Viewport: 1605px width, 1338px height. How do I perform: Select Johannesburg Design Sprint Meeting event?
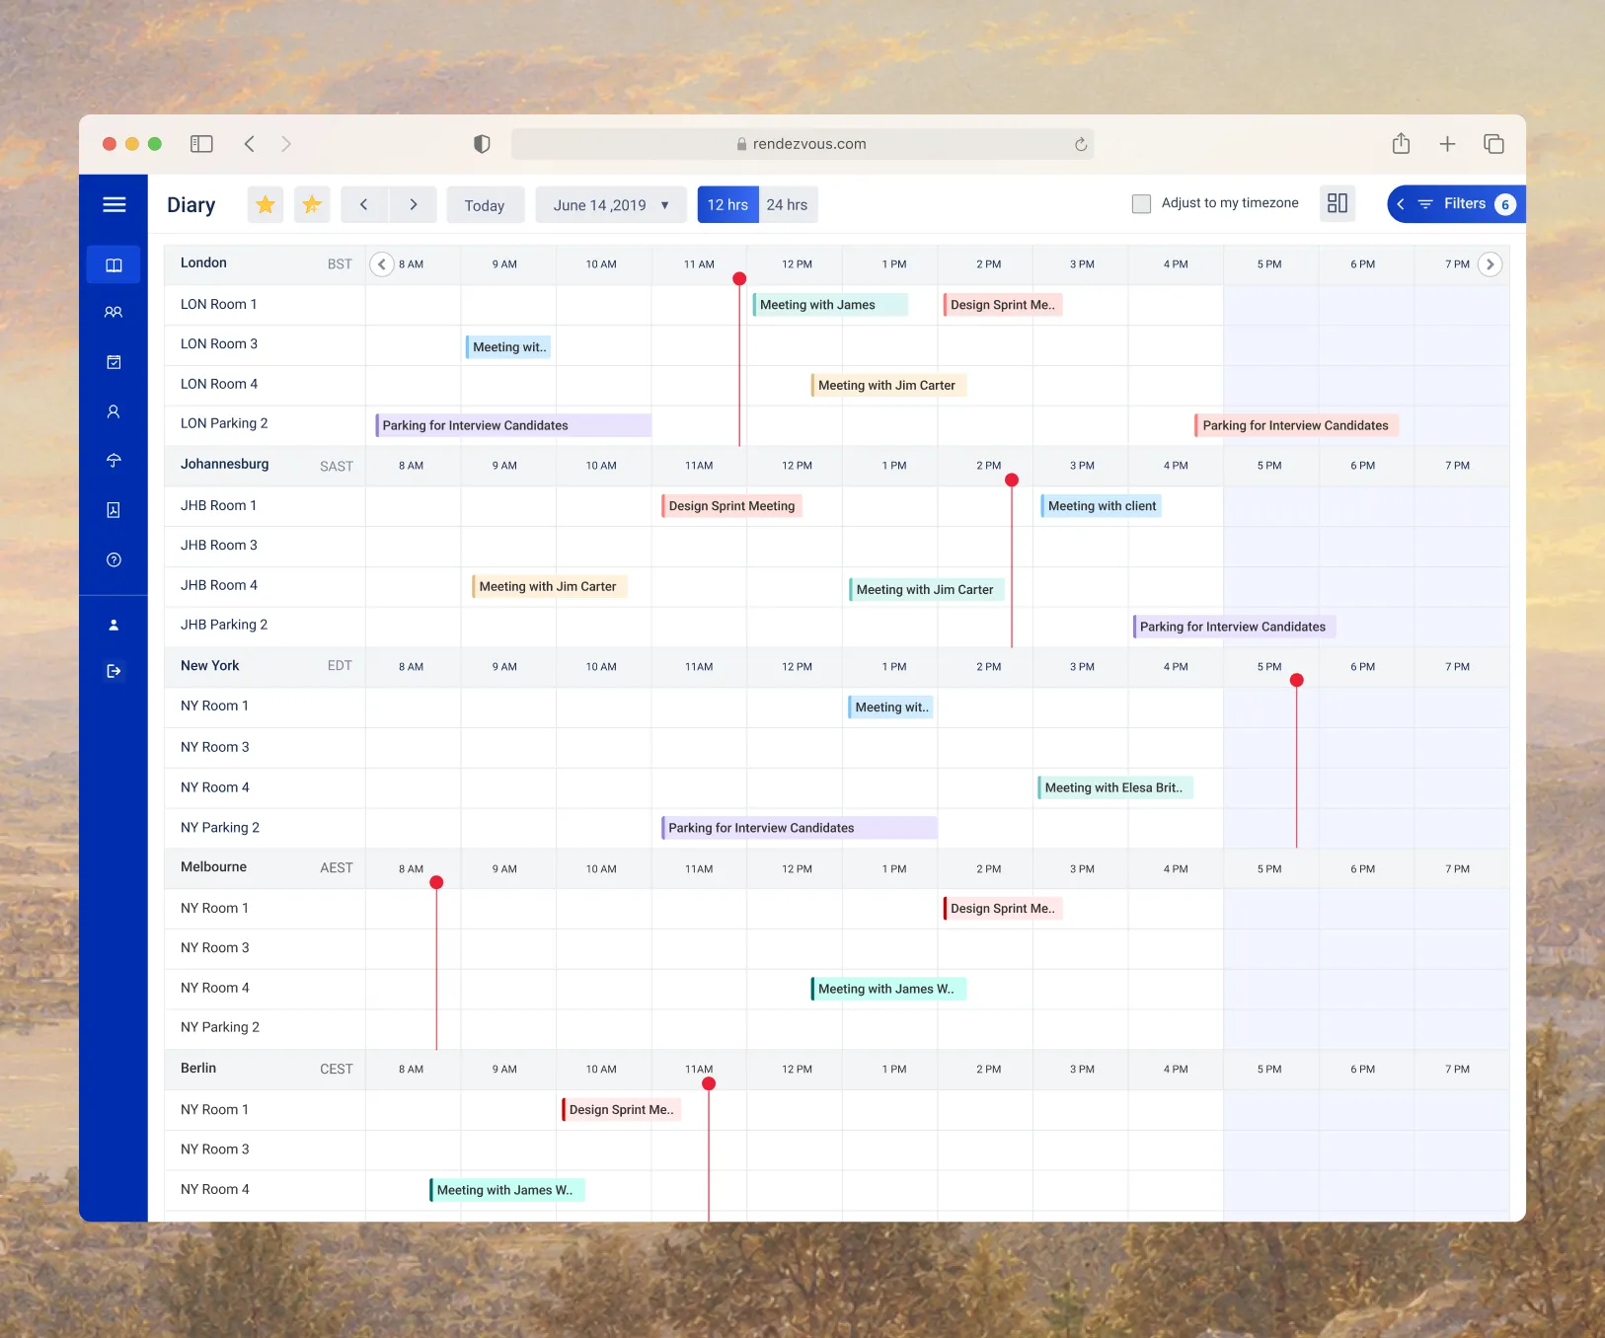click(x=731, y=506)
